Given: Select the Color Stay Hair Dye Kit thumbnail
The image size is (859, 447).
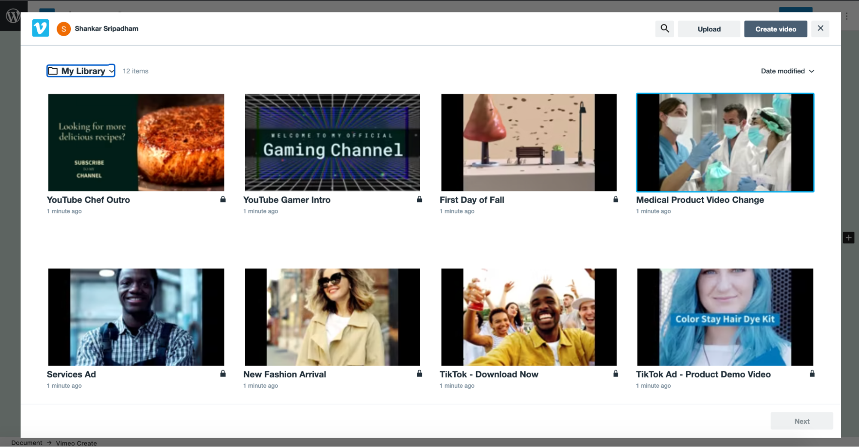Looking at the screenshot, I should point(725,317).
